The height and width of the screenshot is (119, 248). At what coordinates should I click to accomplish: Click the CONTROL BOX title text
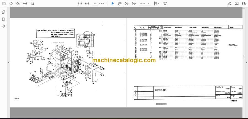tap(161, 90)
